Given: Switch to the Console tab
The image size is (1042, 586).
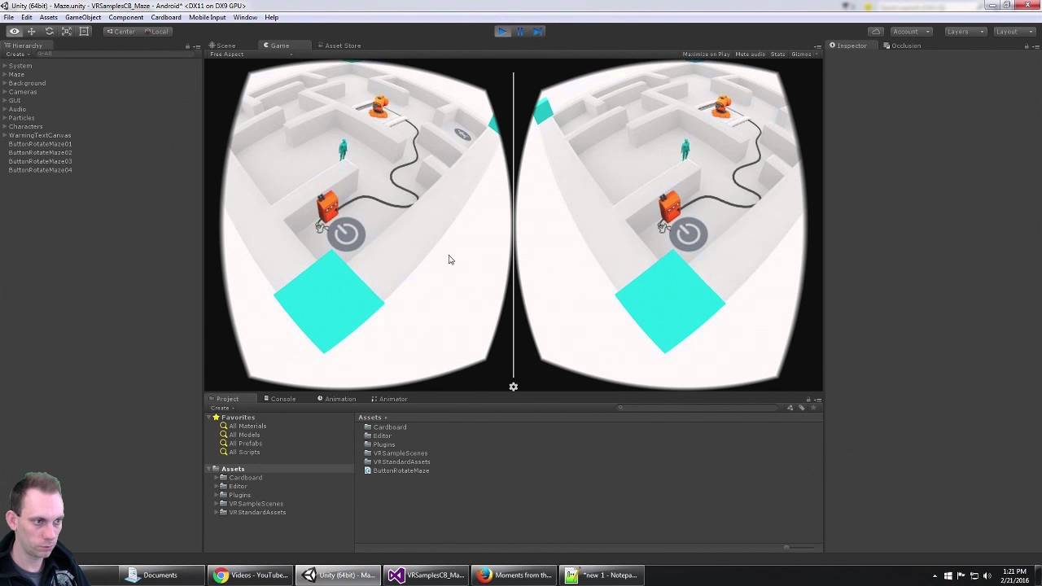Looking at the screenshot, I should 282,399.
